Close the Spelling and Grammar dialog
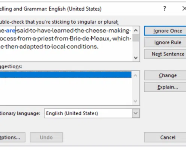This screenshot has width=186, height=150. (184, 9)
